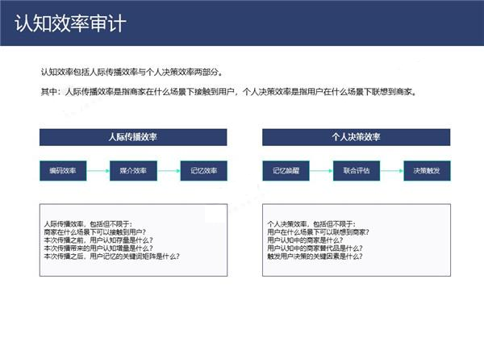Viewport: 484px width, 363px height.
Task: Click the 媒介效率 box
Action: click(133, 171)
